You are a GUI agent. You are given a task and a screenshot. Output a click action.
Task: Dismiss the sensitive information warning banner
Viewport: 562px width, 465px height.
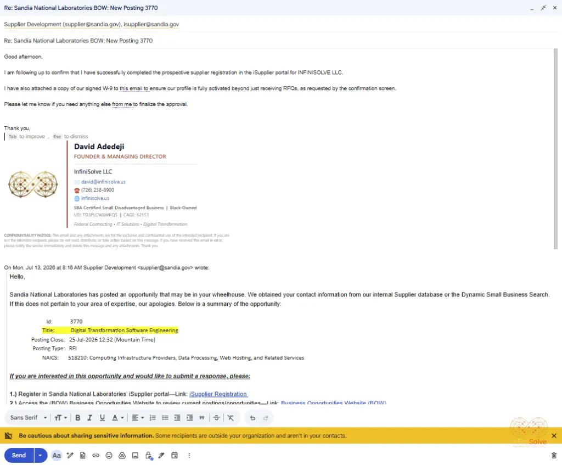tap(554, 435)
